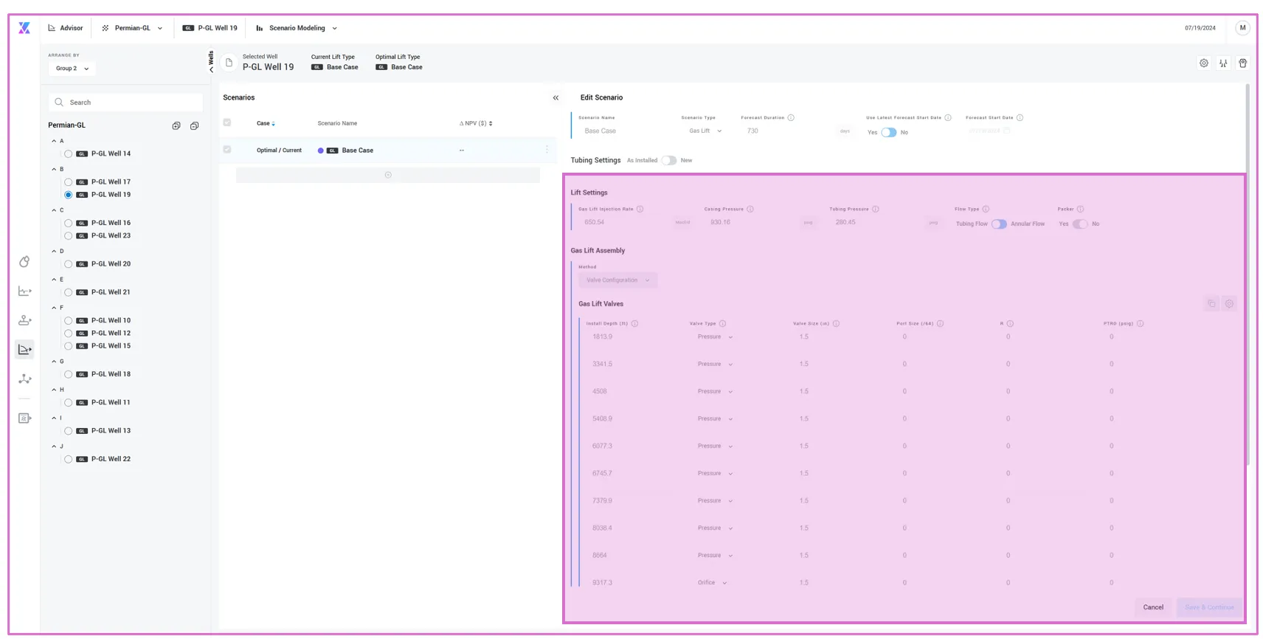Open the network nodes icon in left sidebar

24,379
